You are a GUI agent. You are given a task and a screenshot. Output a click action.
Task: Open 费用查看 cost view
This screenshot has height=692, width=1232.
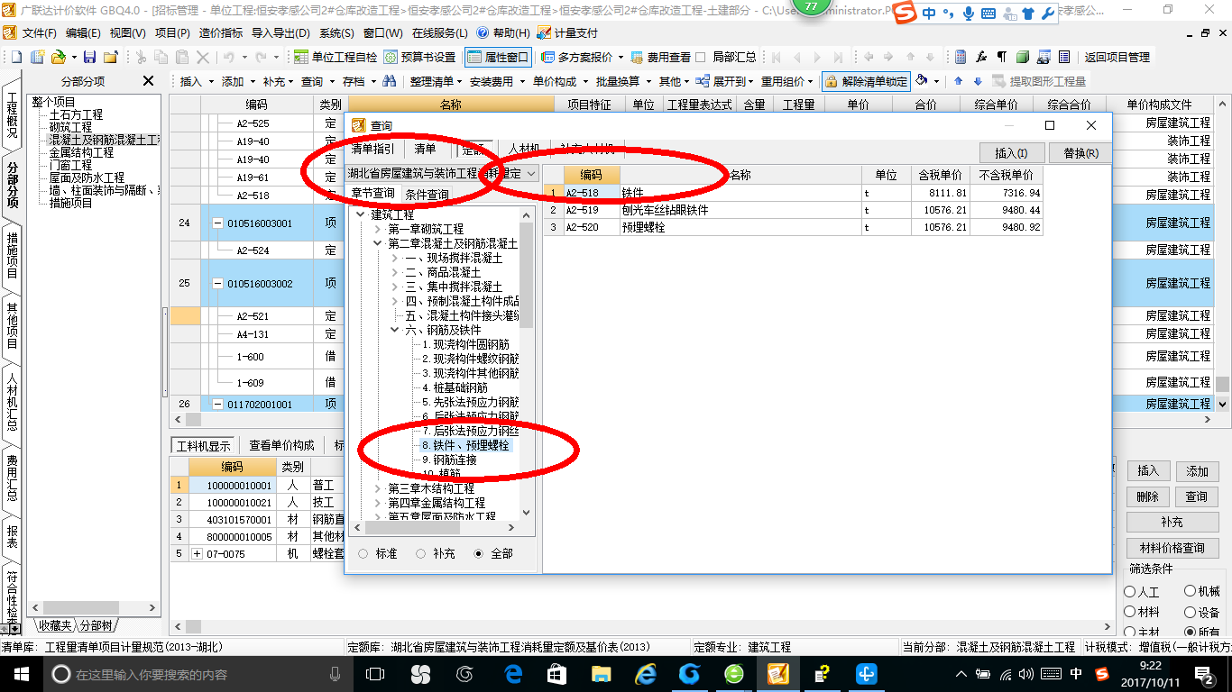[660, 57]
